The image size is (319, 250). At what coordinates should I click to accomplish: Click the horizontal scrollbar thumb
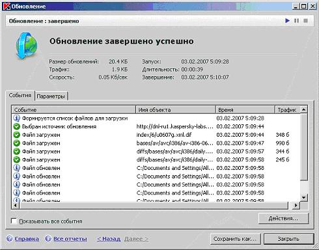(154, 205)
